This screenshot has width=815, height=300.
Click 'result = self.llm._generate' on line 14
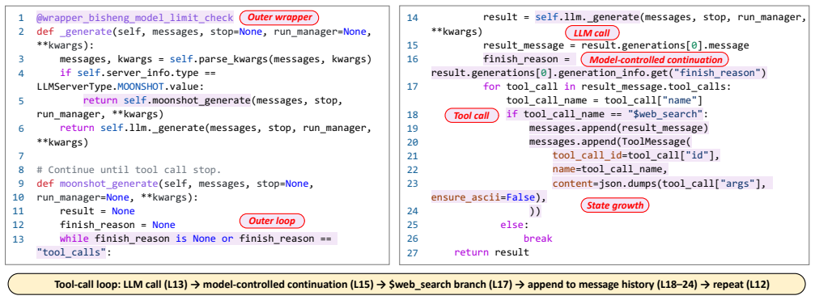pyautogui.click(x=561, y=18)
